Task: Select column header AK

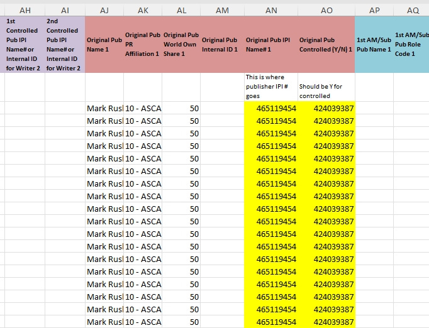Action: click(x=143, y=11)
